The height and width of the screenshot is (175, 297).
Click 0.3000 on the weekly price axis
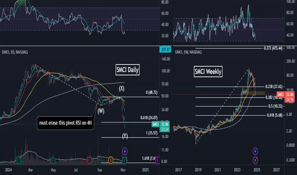coord(290,160)
